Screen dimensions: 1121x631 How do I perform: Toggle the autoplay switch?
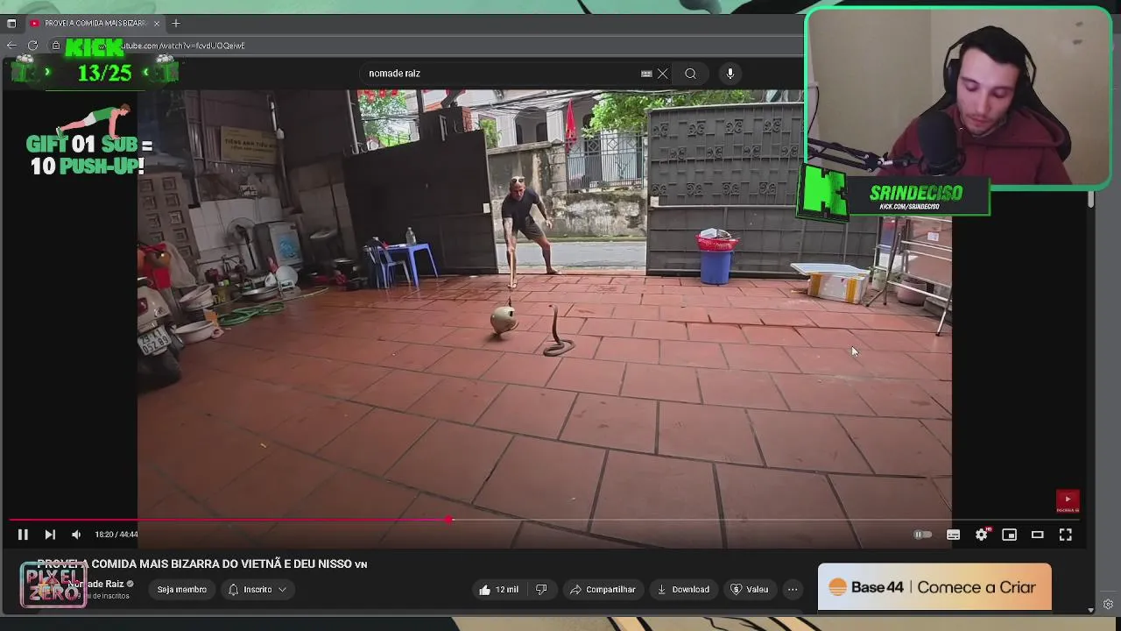pyautogui.click(x=922, y=535)
